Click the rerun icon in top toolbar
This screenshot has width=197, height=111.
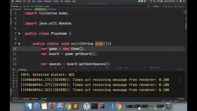click(163, 6)
